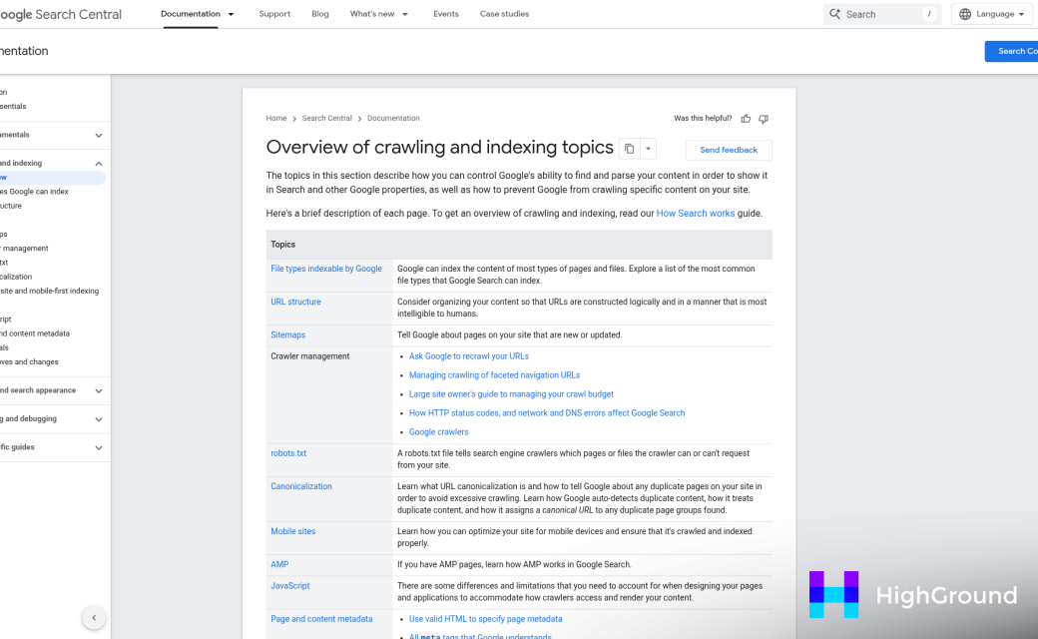This screenshot has height=639, width=1038.
Task: Open the Sitemaps topic link
Action: click(287, 334)
